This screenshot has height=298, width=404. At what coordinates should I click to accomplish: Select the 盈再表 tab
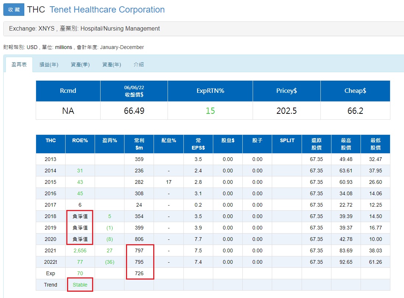[x=19, y=64]
